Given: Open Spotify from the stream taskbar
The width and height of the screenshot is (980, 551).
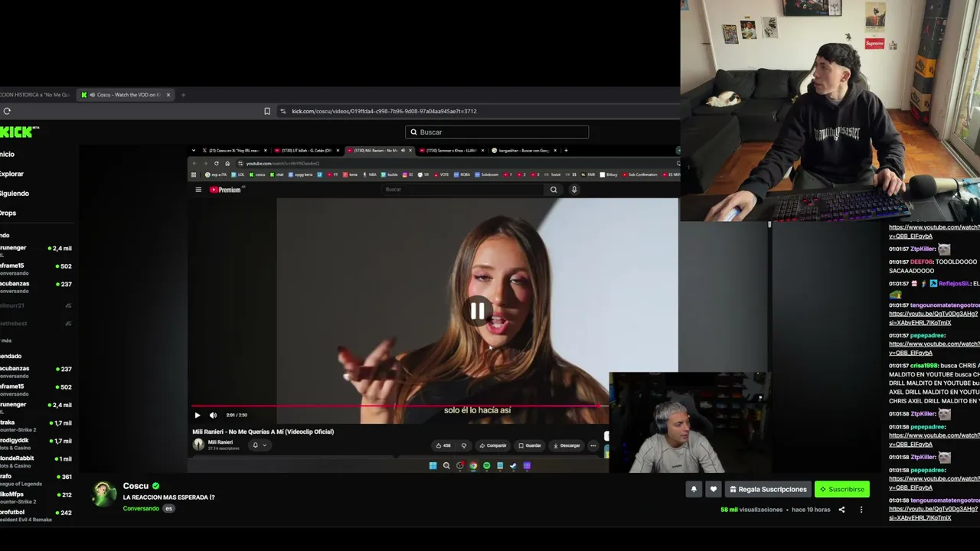Looking at the screenshot, I should [487, 465].
